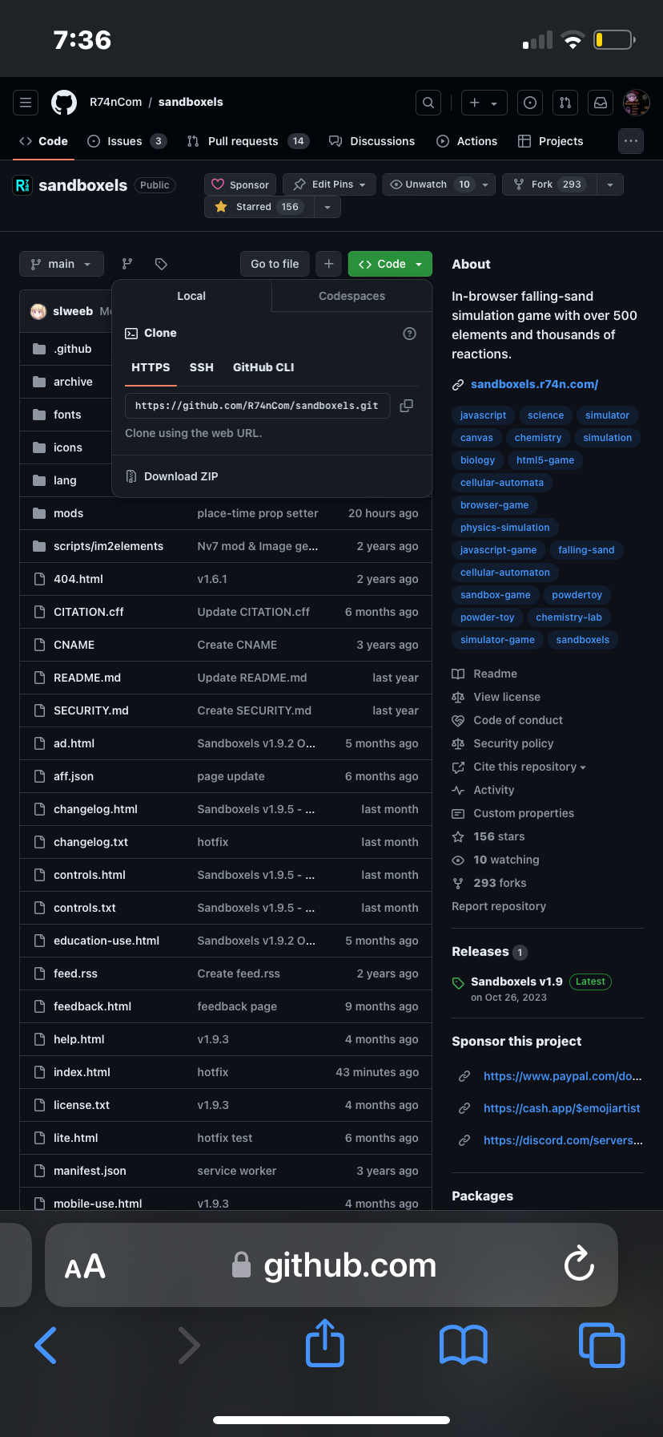Open the GitHub hamburger navigation menu
Screen dimensions: 663x1437
(26, 103)
